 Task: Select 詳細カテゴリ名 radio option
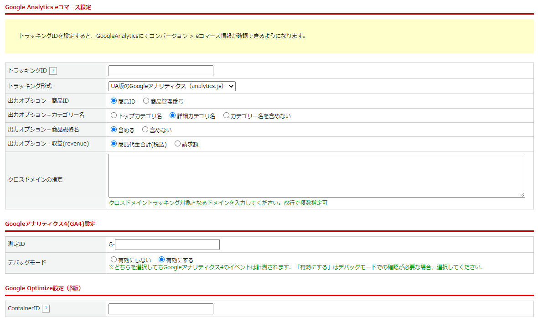pyautogui.click(x=173, y=115)
